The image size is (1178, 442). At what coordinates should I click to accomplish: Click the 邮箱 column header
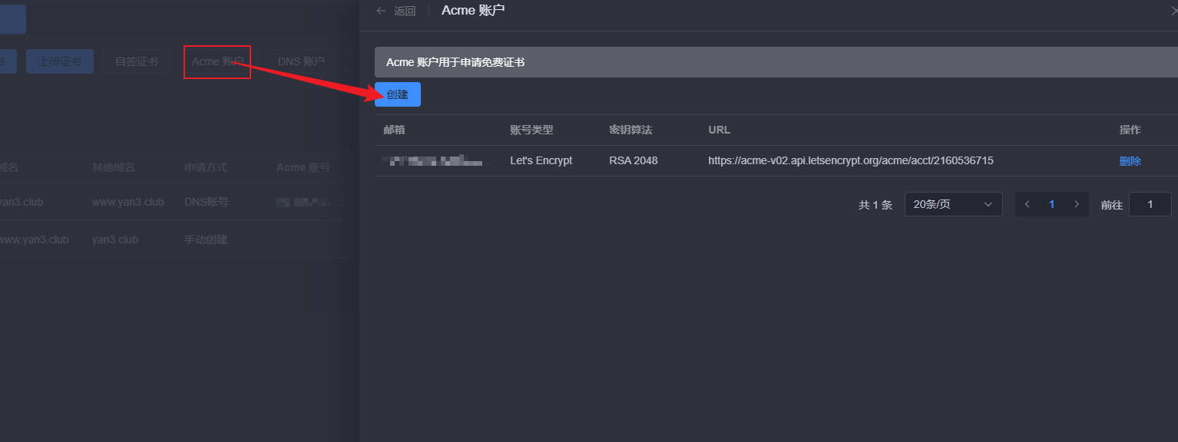[x=394, y=130]
